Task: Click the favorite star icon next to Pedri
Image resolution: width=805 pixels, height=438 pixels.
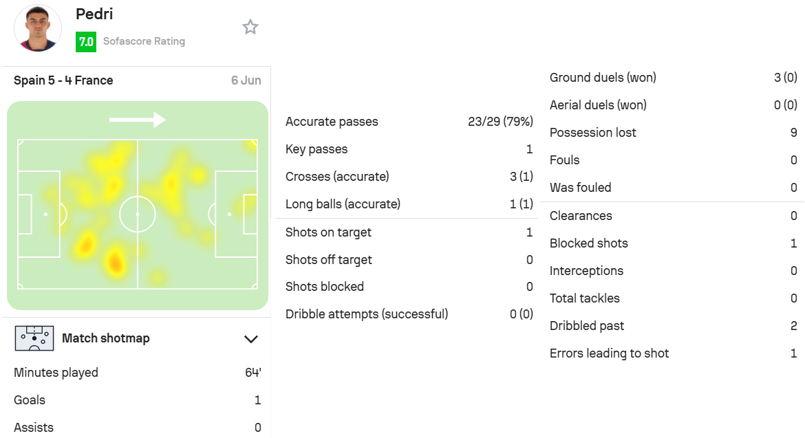Action: click(x=250, y=27)
